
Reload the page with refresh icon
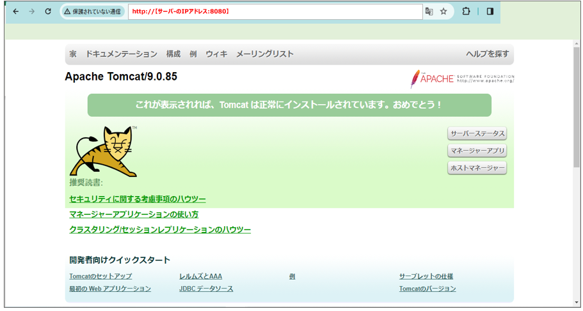(x=48, y=11)
